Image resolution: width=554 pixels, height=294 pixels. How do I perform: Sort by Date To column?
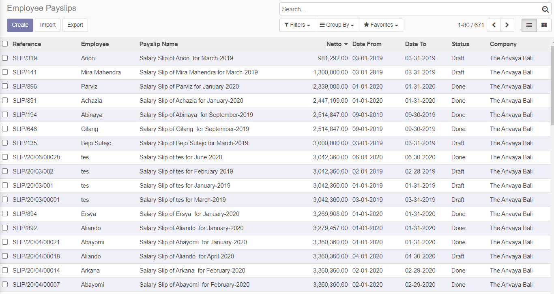tap(416, 44)
